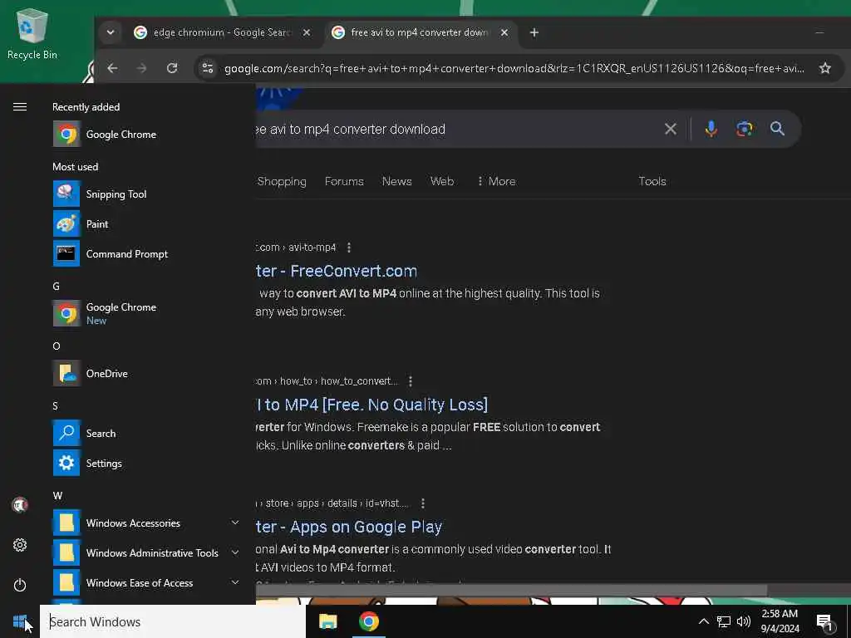The width and height of the screenshot is (851, 638).
Task: Open the Action Center notifications icon
Action: (825, 622)
